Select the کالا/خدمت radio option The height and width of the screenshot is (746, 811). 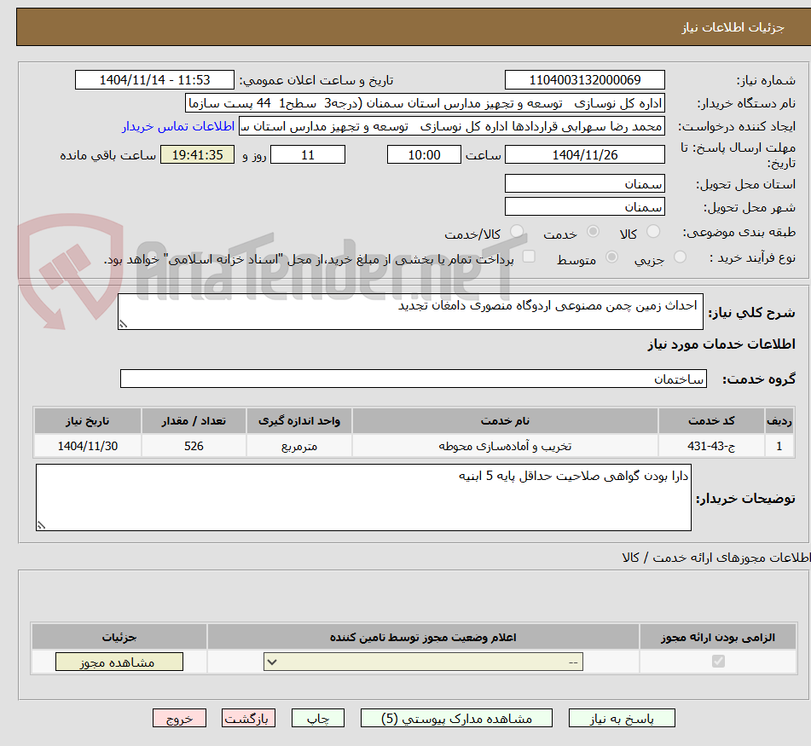click(x=517, y=232)
